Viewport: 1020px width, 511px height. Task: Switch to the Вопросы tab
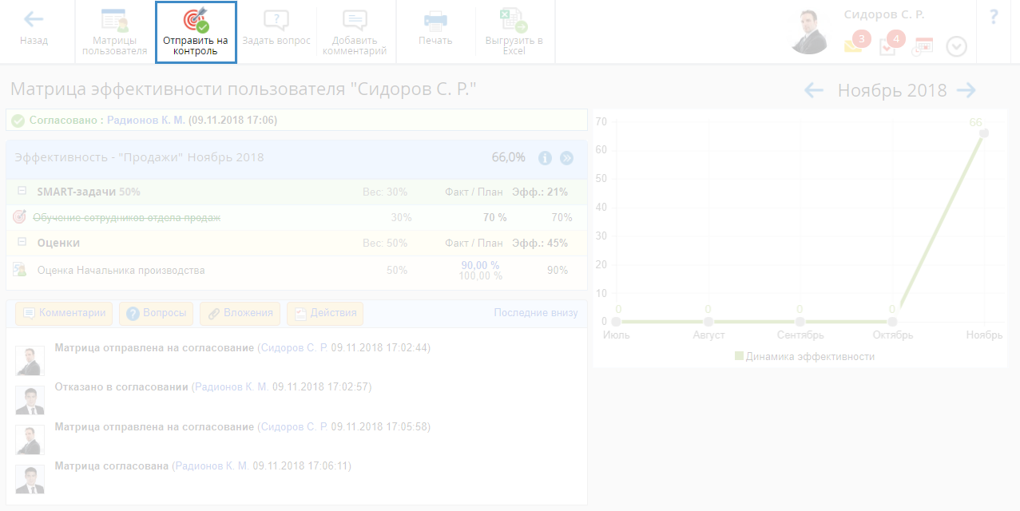(156, 313)
